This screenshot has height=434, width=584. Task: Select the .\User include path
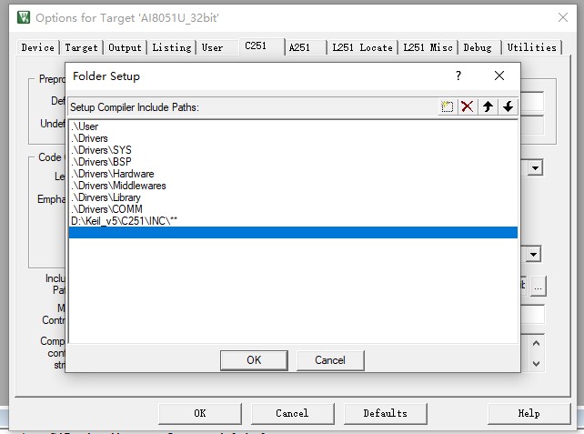coord(293,126)
